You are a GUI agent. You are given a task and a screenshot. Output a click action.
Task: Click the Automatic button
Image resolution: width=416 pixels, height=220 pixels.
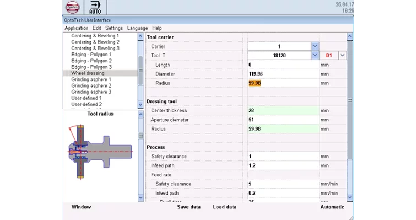pyautogui.click(x=332, y=207)
